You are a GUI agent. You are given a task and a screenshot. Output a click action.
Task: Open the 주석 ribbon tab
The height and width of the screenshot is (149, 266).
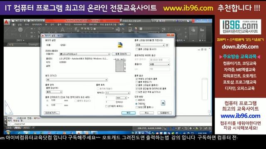(x=27, y=25)
